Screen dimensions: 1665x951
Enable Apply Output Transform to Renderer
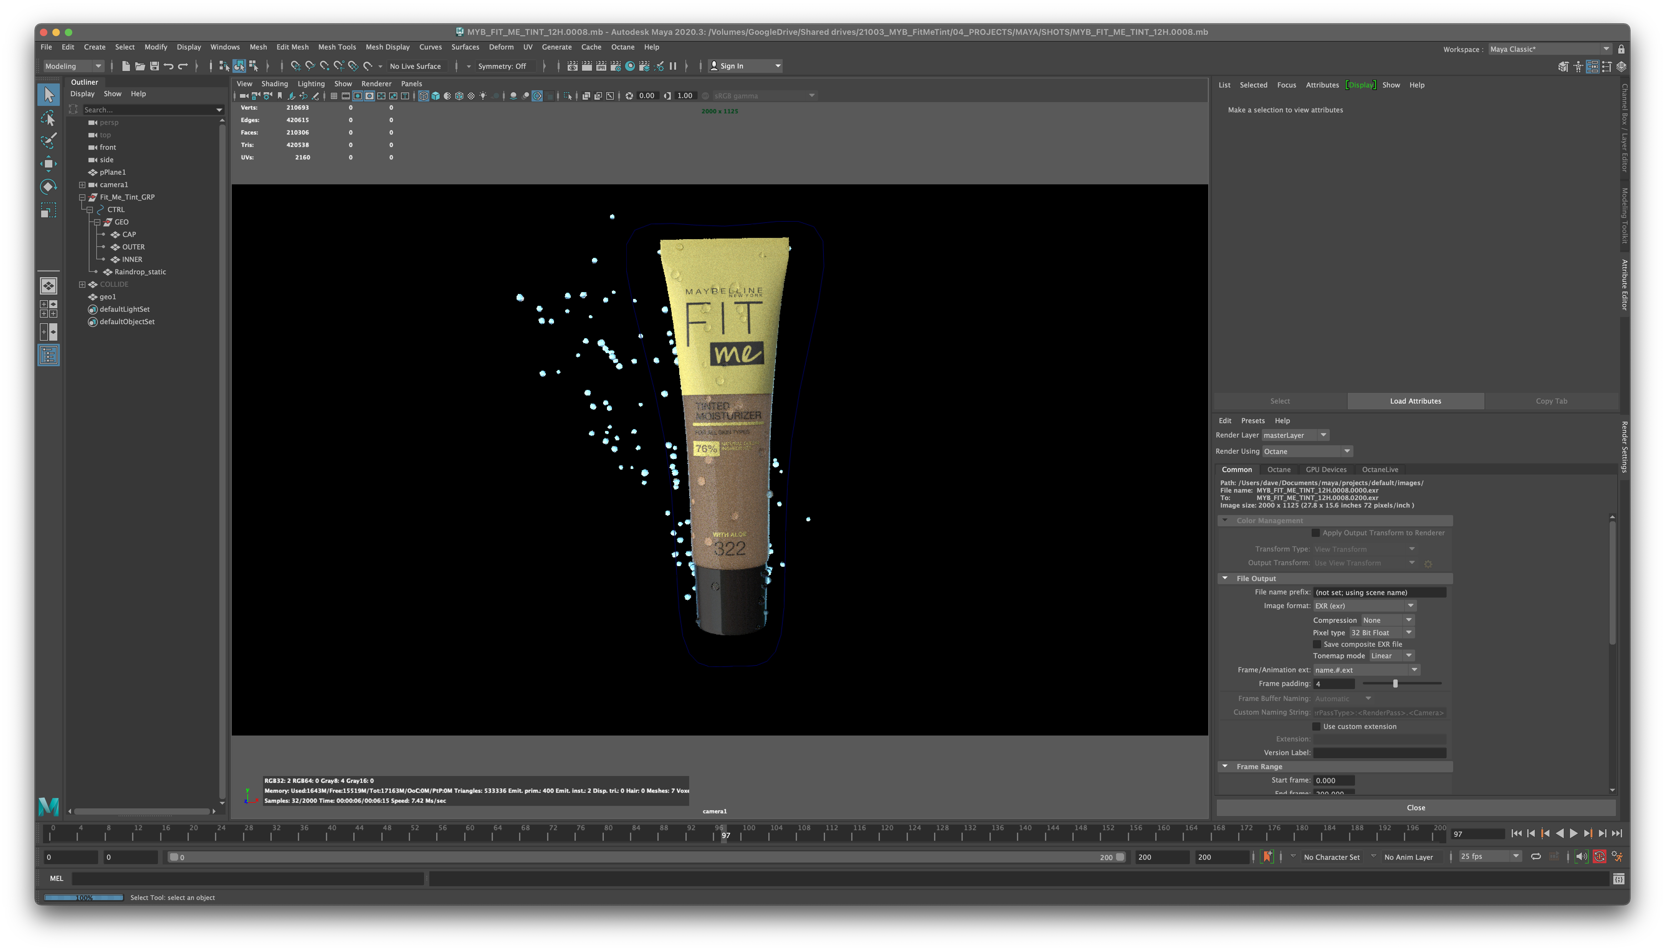tap(1315, 533)
